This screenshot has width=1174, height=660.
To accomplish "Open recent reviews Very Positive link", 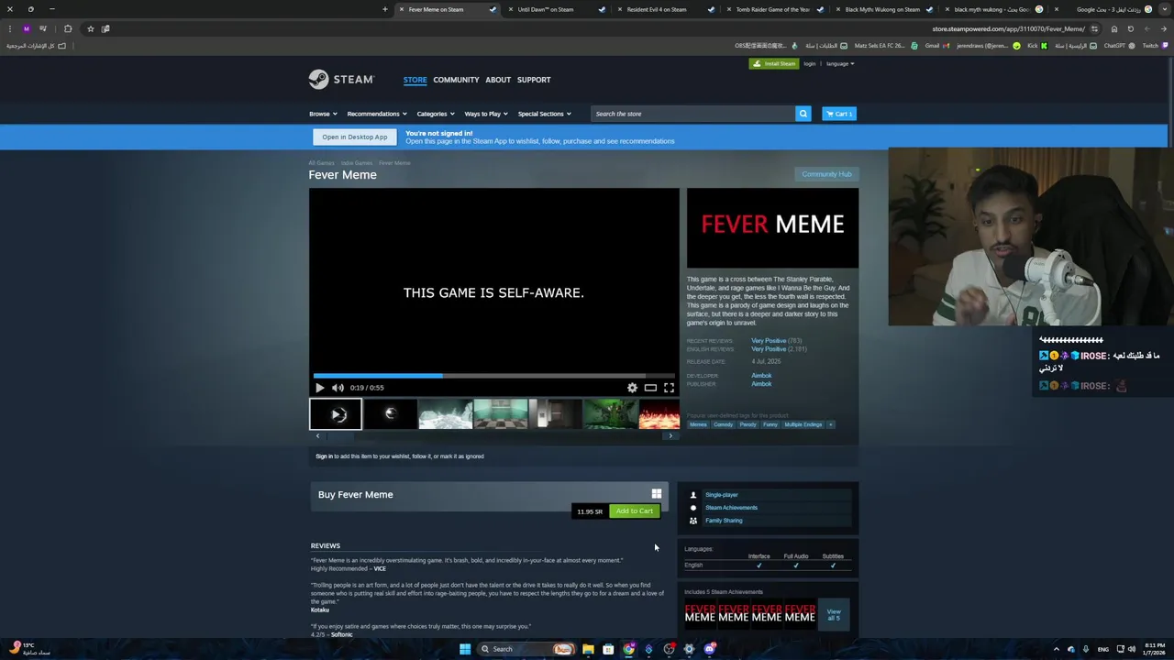I will pyautogui.click(x=769, y=341).
